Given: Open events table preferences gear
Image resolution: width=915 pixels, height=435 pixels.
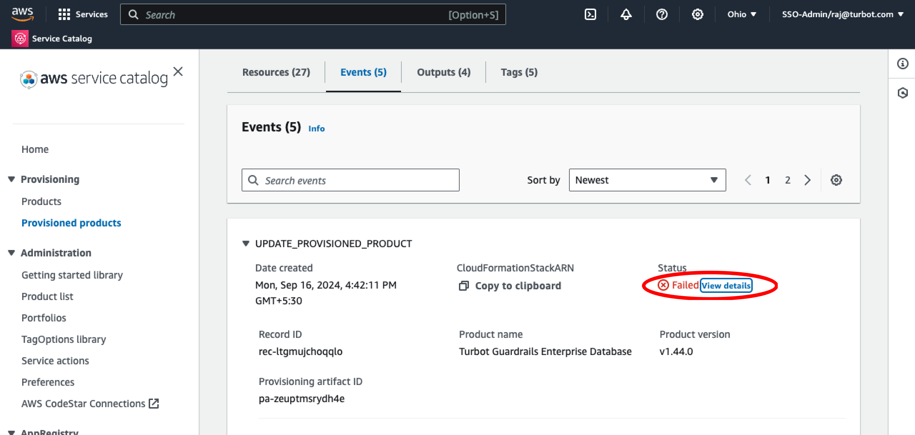Looking at the screenshot, I should pos(836,180).
